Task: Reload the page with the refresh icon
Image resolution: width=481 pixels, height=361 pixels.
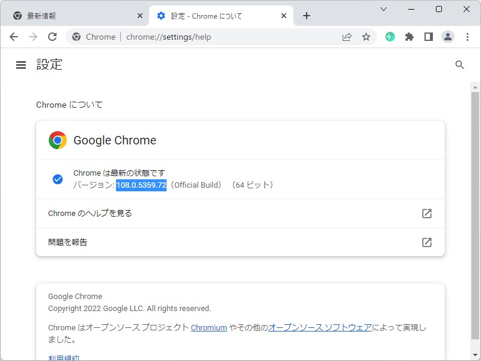Action: (52, 37)
